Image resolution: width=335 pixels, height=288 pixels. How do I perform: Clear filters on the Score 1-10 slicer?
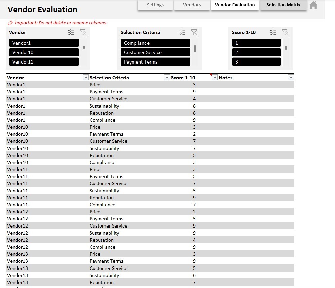[x=285, y=32]
